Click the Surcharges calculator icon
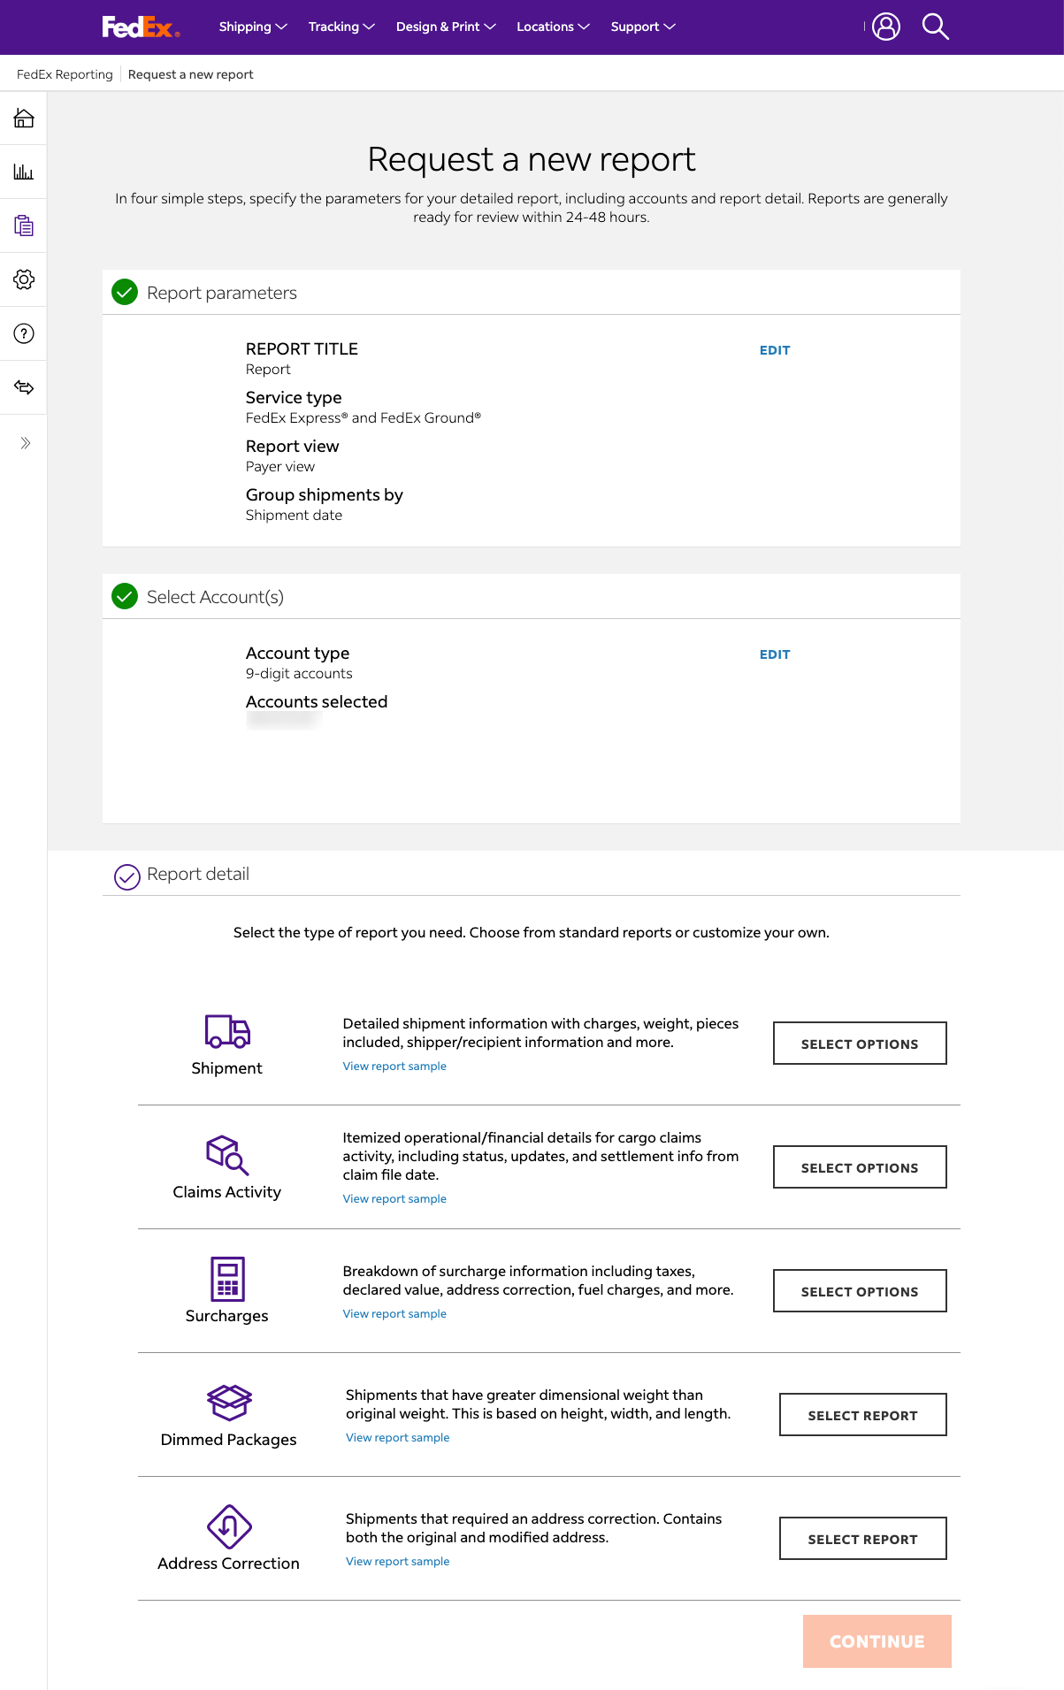Image resolution: width=1064 pixels, height=1690 pixels. 227,1279
